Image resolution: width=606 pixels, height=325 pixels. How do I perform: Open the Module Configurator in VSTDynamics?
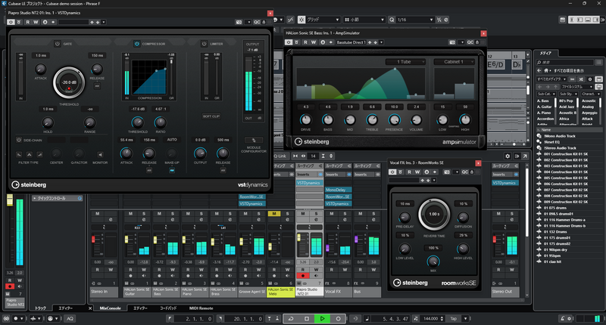pyautogui.click(x=254, y=141)
